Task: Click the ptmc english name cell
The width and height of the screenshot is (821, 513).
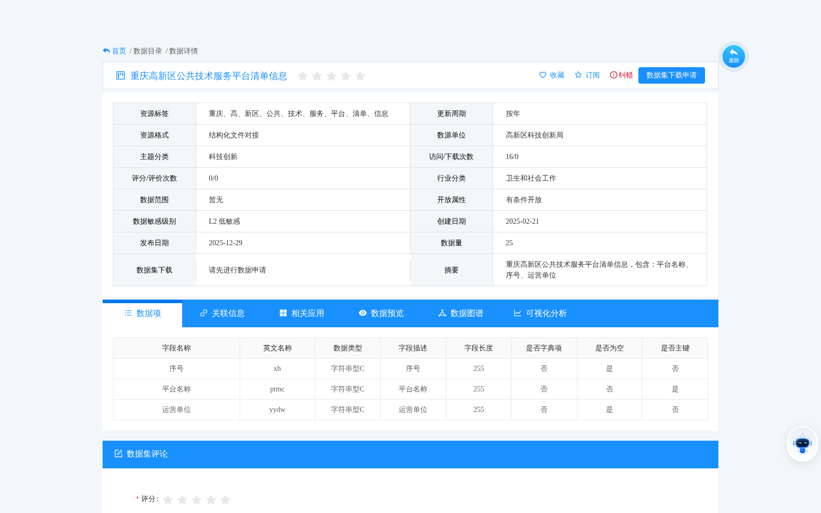Action: pos(278,389)
